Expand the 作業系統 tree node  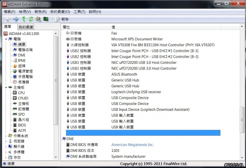tap(6, 136)
